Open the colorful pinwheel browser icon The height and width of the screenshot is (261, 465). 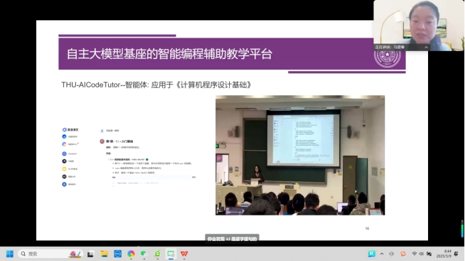(x=131, y=254)
